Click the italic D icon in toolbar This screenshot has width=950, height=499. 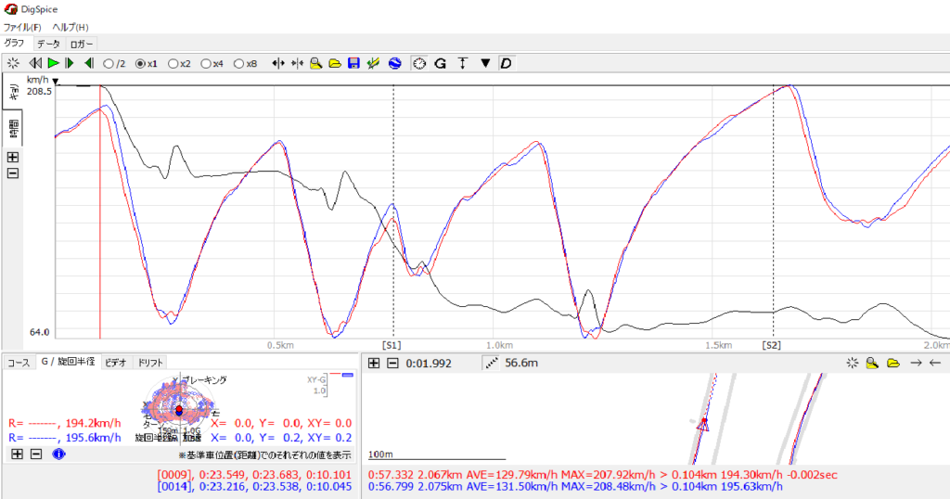click(x=506, y=63)
